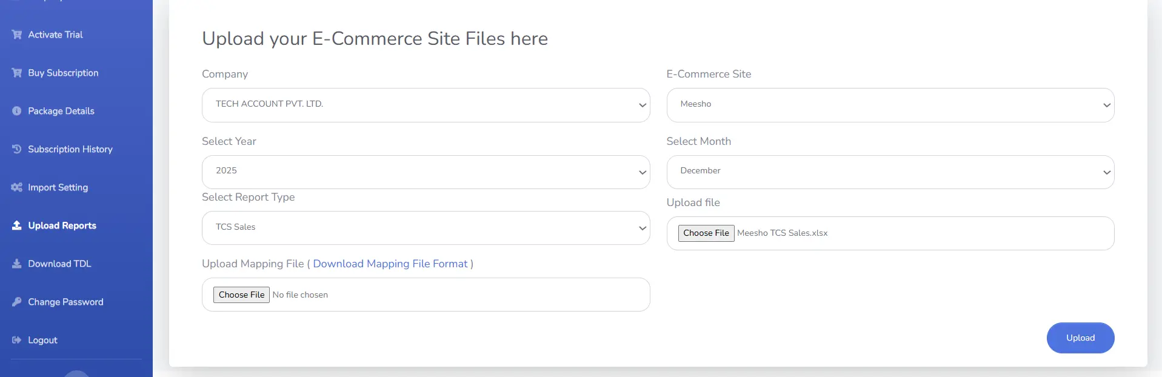
Task: Open Change Password page
Action: tap(65, 302)
